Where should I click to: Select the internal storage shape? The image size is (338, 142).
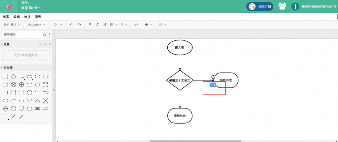pos(13,93)
